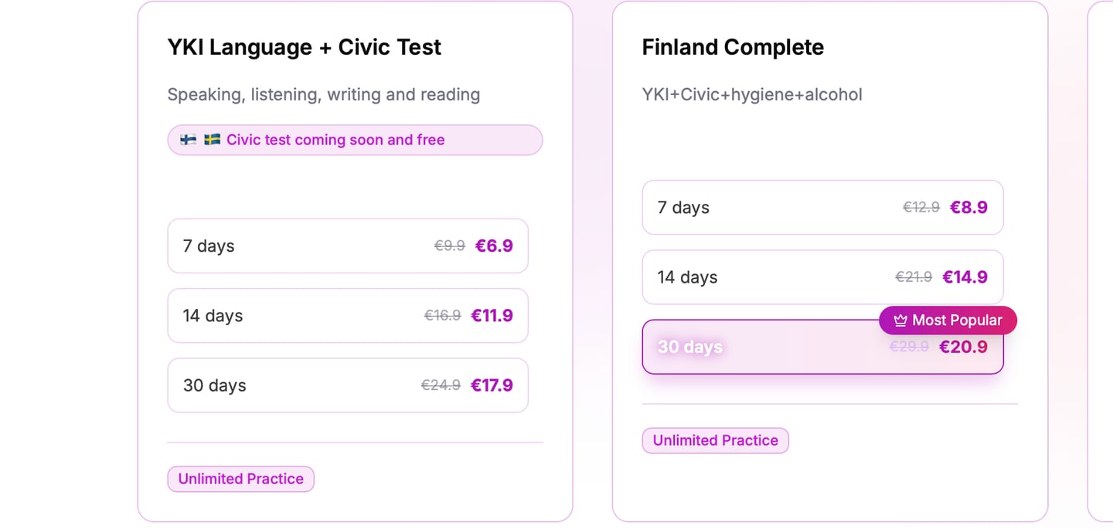Click the 'YKI+Civic+hygiene+alcohol' description text

pos(751,94)
